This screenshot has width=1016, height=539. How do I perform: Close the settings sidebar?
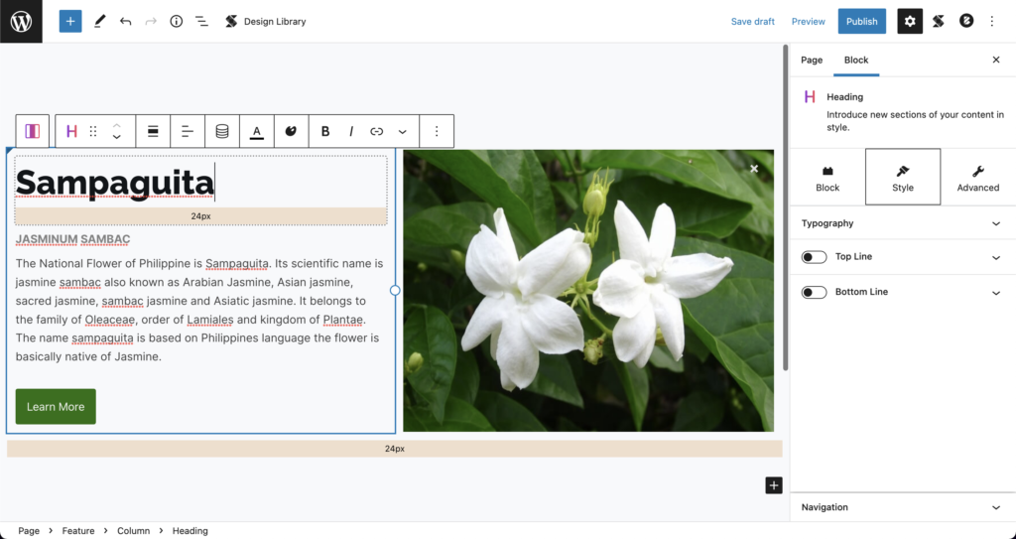(996, 60)
